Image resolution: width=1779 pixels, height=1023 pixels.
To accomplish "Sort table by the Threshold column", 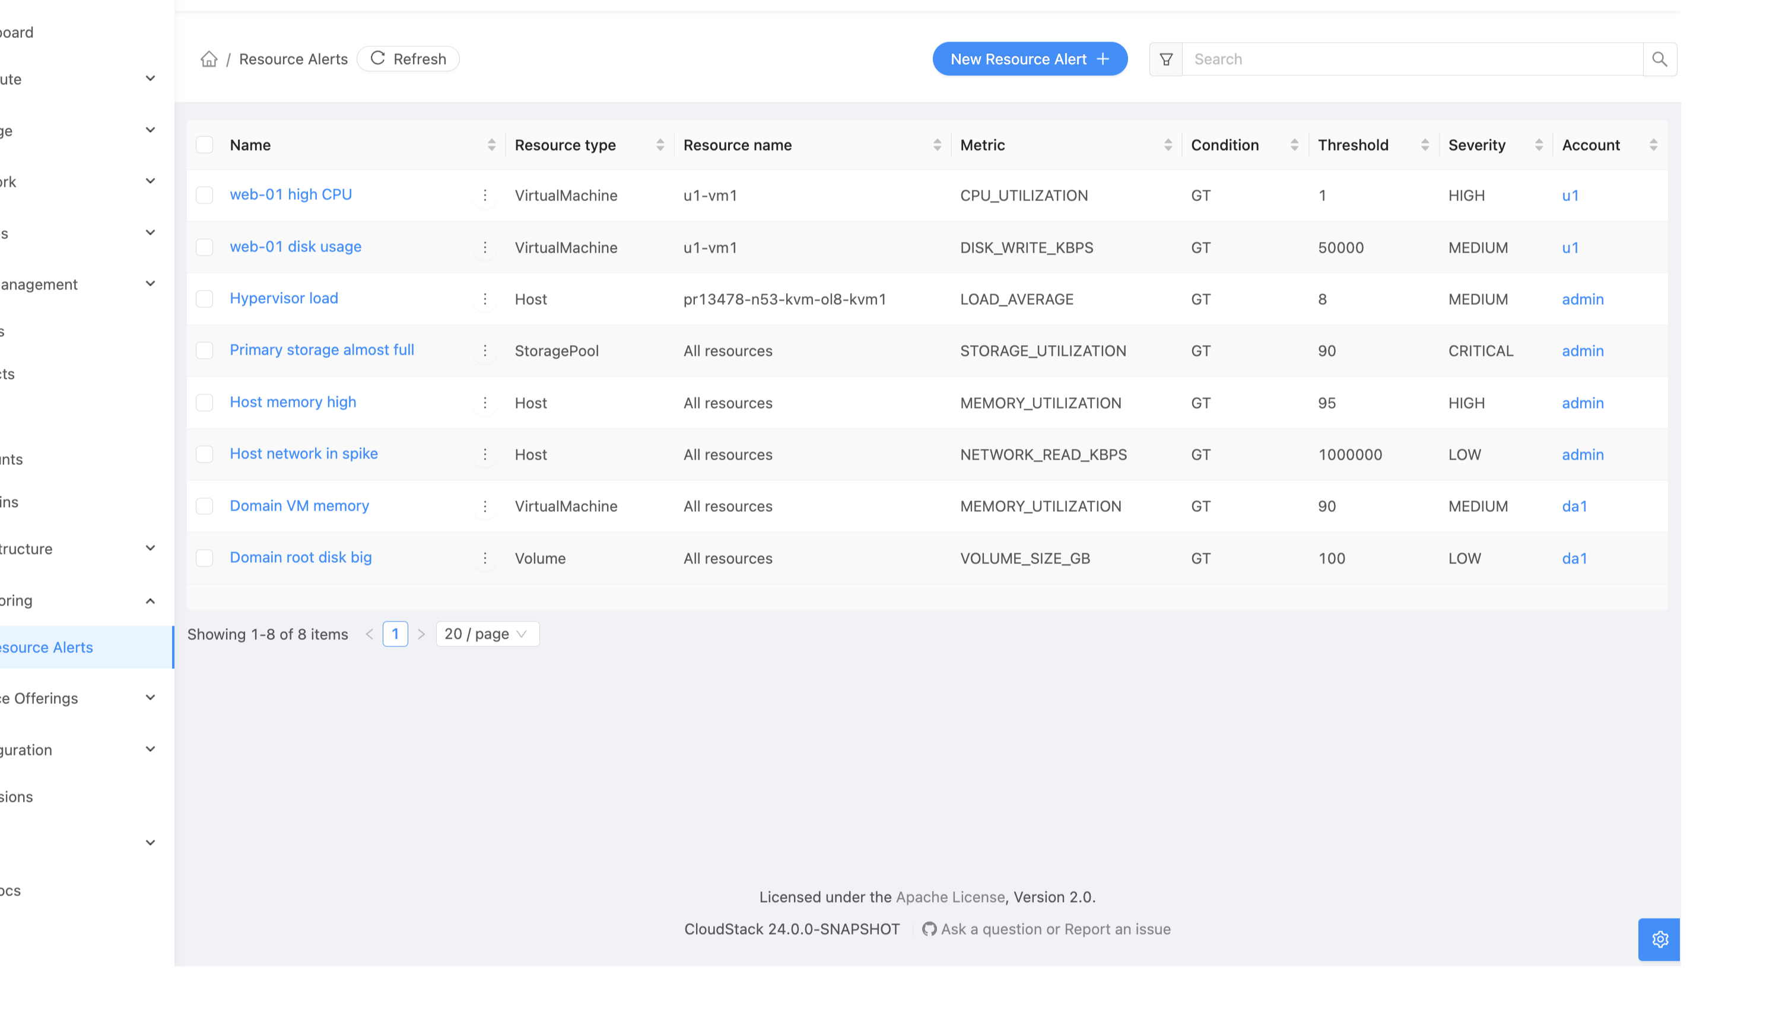I will point(1424,145).
